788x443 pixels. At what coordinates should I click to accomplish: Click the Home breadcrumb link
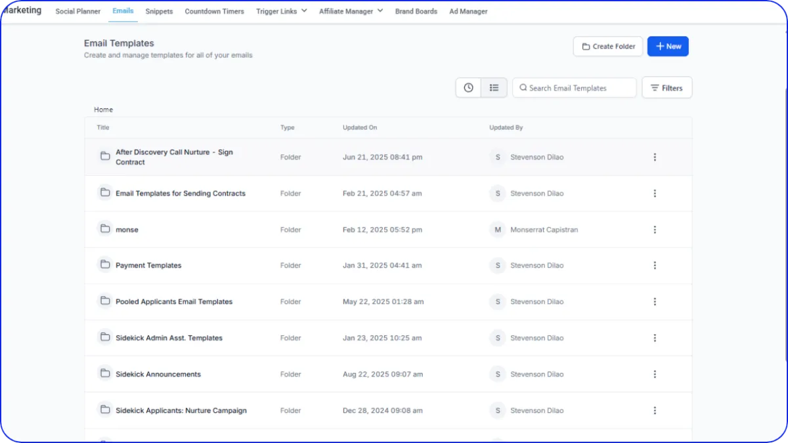click(103, 110)
